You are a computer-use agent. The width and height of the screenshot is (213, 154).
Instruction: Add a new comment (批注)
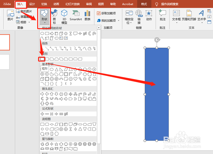coord(163,15)
